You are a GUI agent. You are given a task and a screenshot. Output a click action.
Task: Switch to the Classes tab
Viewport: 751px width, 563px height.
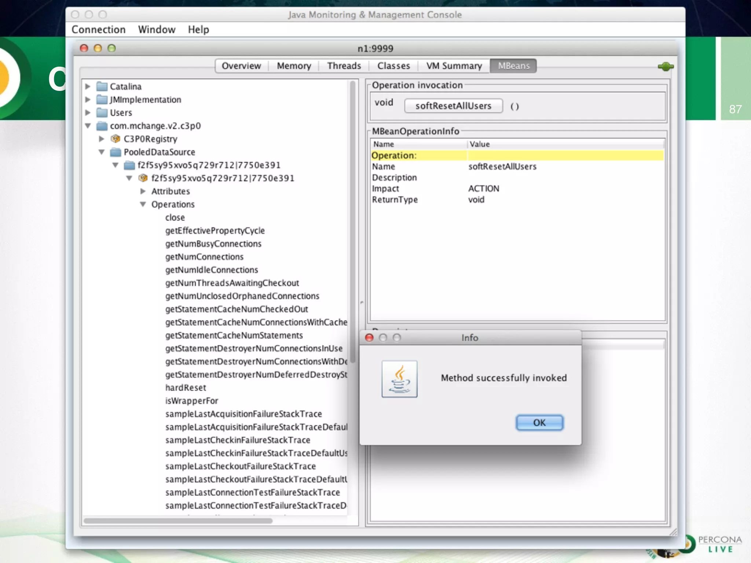(393, 66)
